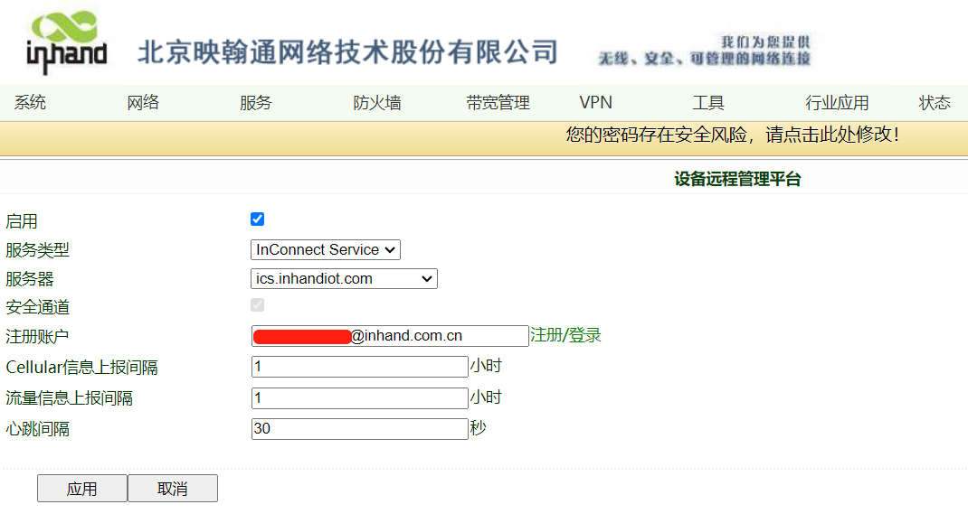
Task: Open the 服务器 dropdown showing ics.inhandiot.com
Action: coord(344,278)
